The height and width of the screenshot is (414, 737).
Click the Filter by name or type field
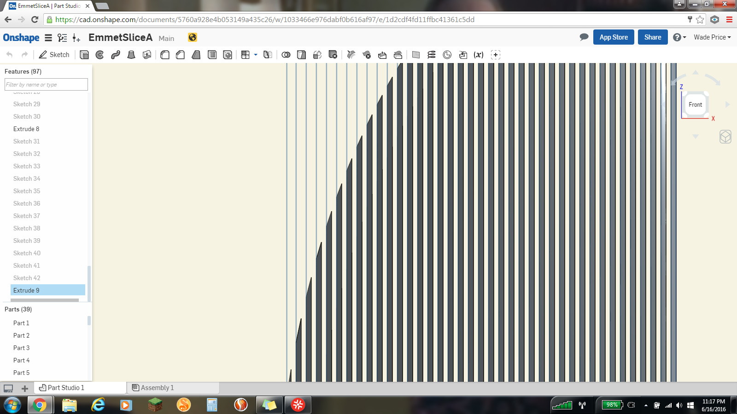pyautogui.click(x=46, y=85)
